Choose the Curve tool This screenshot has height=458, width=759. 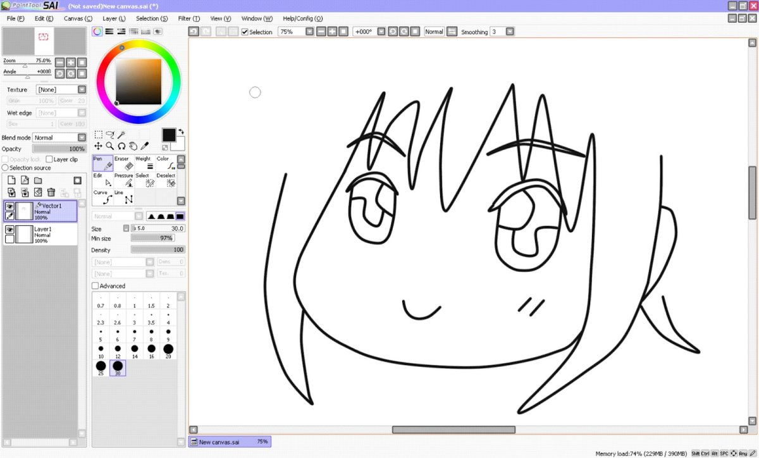(x=102, y=197)
